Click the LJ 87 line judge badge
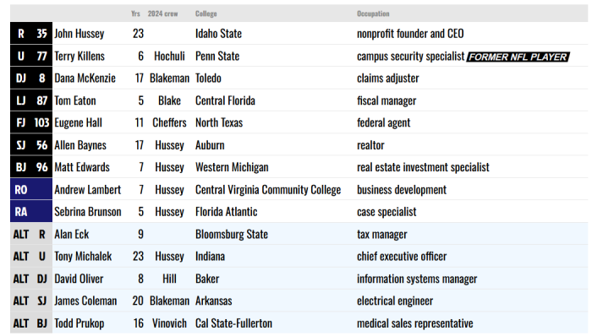This screenshot has height=336, width=592. [x=31, y=100]
